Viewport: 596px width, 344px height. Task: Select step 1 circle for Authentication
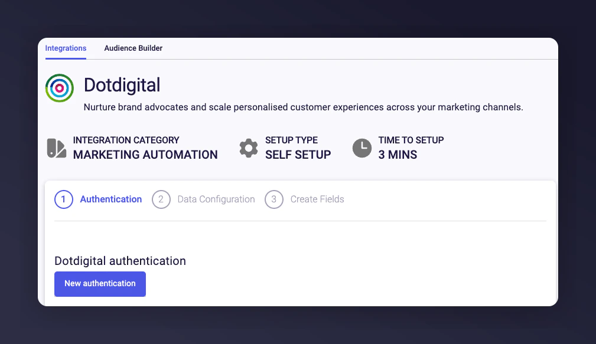tap(63, 199)
